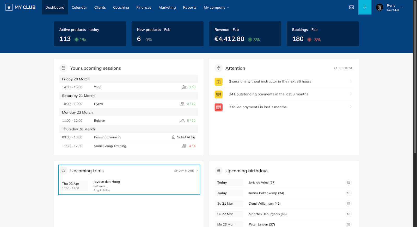The width and height of the screenshot is (417, 227).
Task: Go to the Finances menu
Action: [x=144, y=8]
